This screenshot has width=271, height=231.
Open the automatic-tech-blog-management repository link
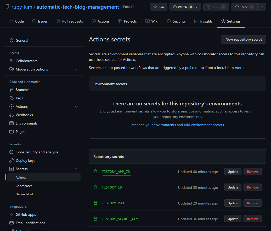pyautogui.click(x=78, y=7)
